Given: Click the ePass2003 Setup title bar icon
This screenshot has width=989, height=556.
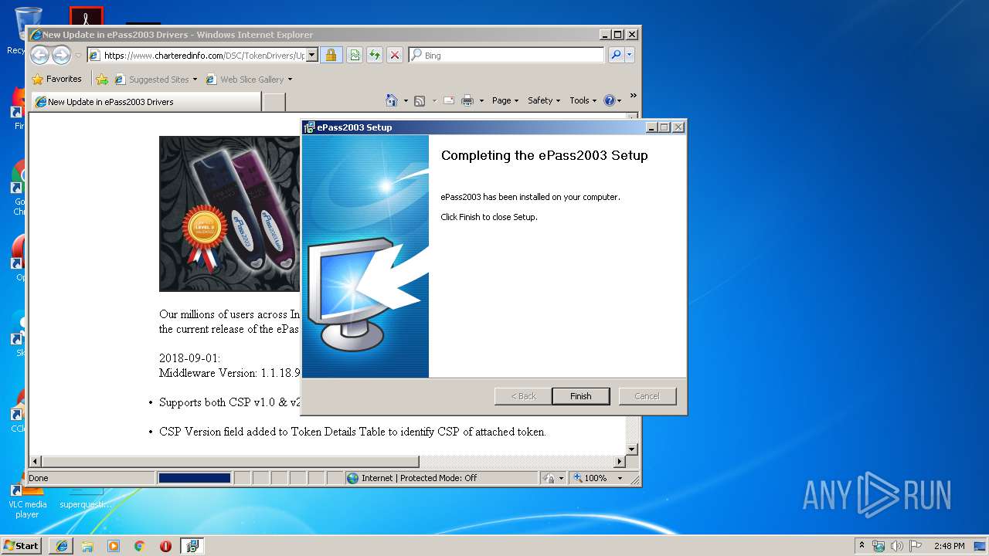Looking at the screenshot, I should tap(309, 127).
